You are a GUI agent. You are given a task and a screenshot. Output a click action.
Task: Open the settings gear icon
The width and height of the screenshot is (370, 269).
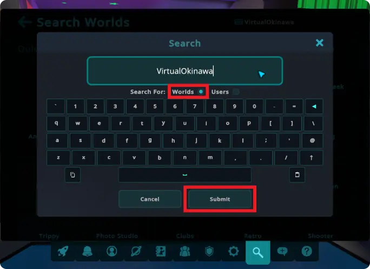233,251
